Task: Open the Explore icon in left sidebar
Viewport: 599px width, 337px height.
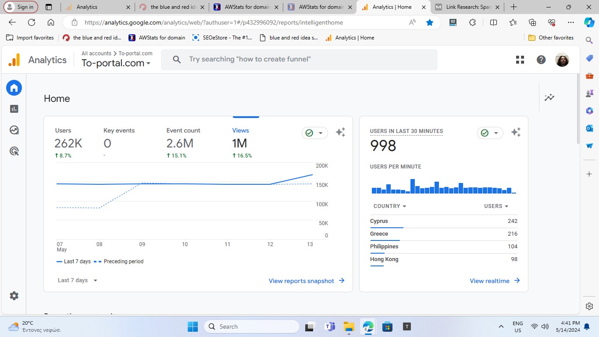Action: (14, 130)
